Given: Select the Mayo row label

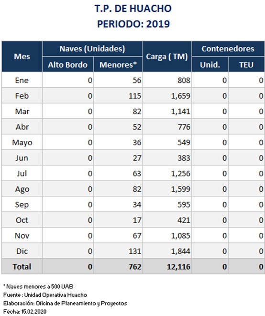Looking at the screenshot, I should [22, 142].
